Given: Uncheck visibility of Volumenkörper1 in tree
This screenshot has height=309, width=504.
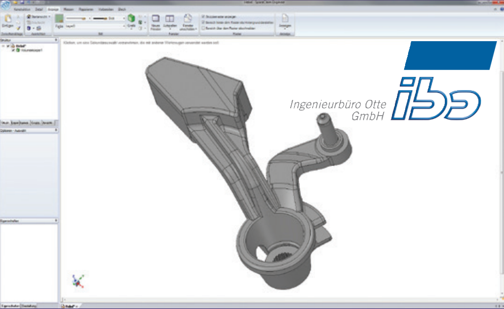Looking at the screenshot, I should (13, 50).
